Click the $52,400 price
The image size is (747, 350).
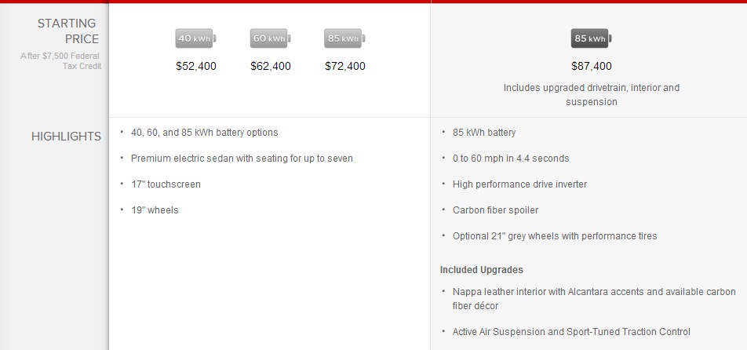pyautogui.click(x=196, y=66)
